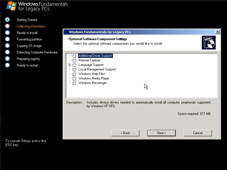Check the Windows Media Player checkbox
This screenshot has width=227, height=170.
coord(74,78)
